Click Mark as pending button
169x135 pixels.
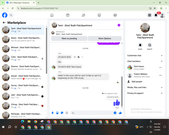pyautogui.click(x=69, y=38)
